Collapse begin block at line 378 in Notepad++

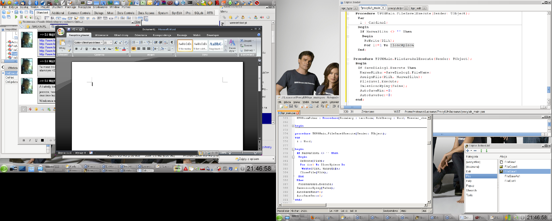pos(293,149)
